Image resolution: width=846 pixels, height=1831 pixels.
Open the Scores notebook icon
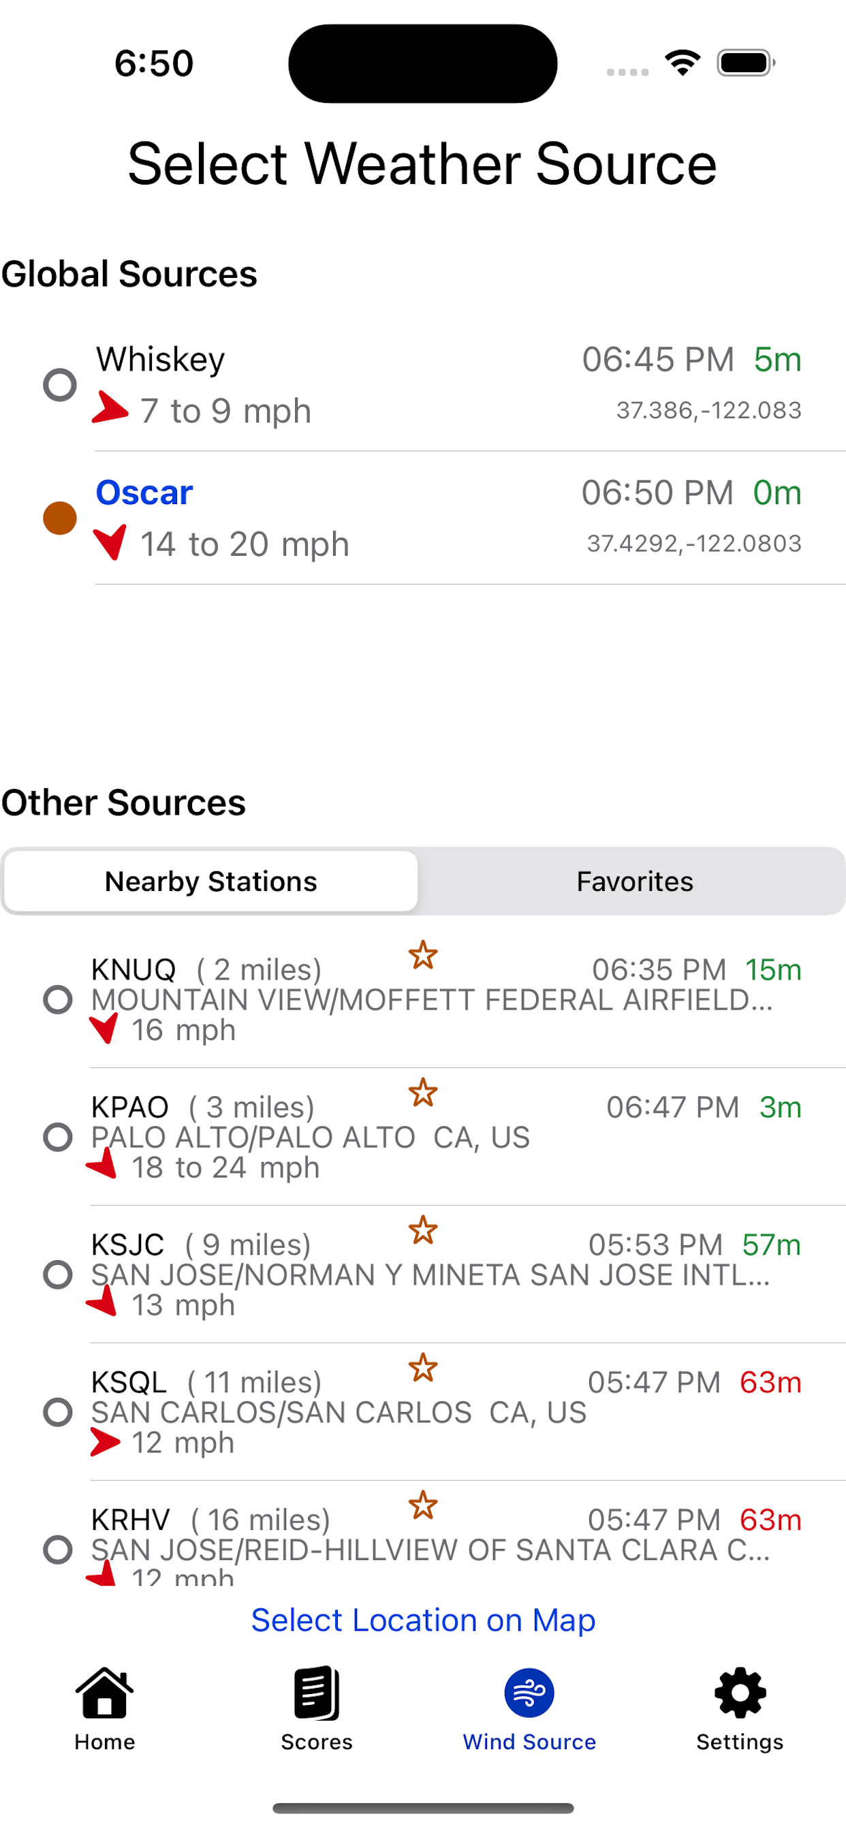point(316,1693)
